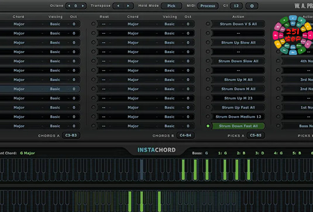Image resolution: width=313 pixels, height=212 pixels.
Task: Click the Octave value 0 in top bar
Action: pos(75,6)
